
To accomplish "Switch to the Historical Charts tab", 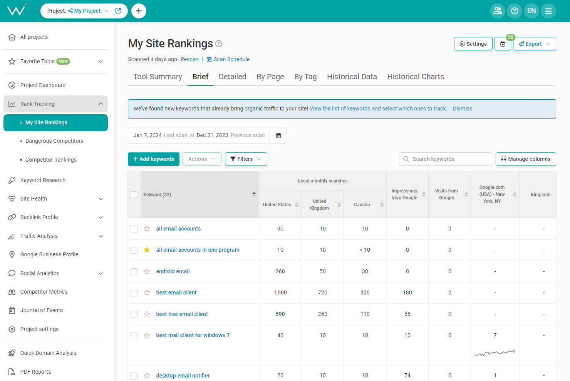I will [415, 77].
